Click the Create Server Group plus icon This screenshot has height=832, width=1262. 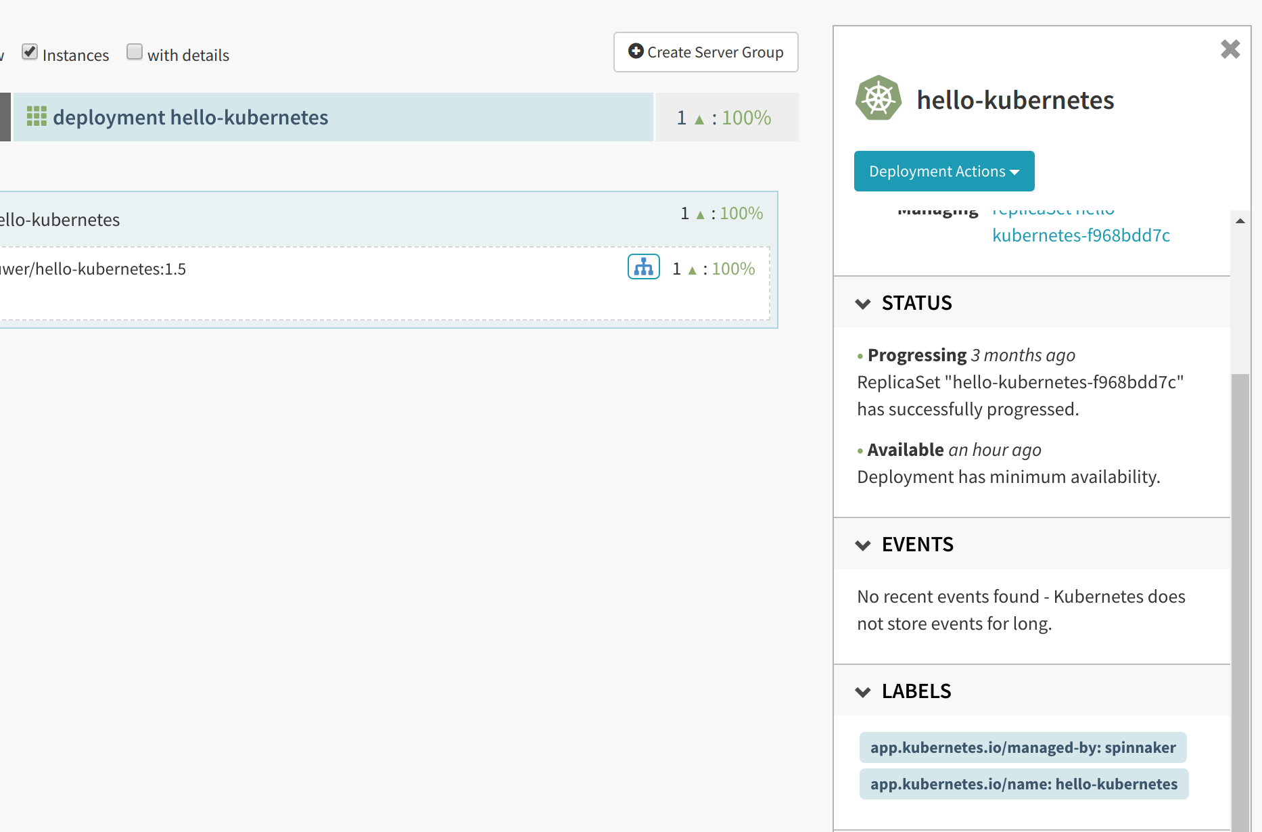pos(636,51)
